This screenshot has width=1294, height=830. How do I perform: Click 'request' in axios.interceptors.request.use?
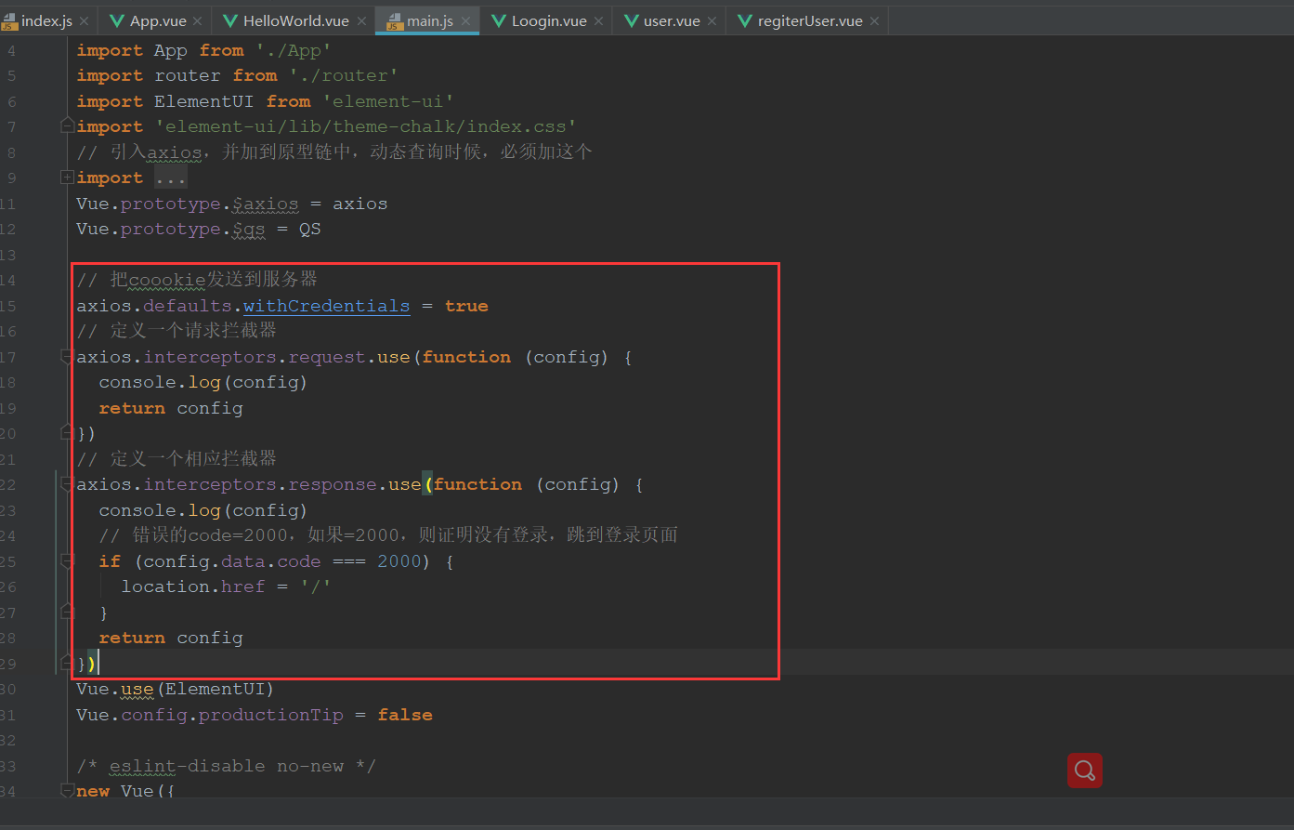tap(327, 357)
